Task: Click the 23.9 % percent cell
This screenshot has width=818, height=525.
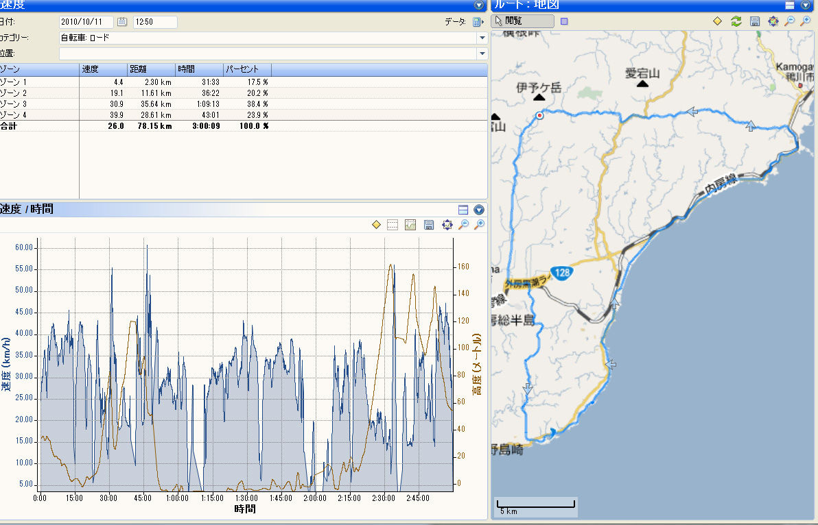Action: 258,114
